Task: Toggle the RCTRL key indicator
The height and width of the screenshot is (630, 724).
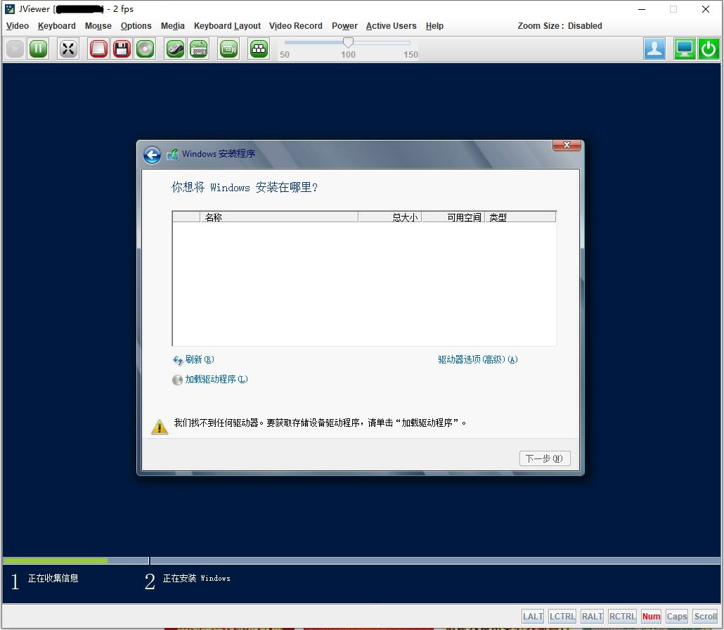Action: (622, 616)
